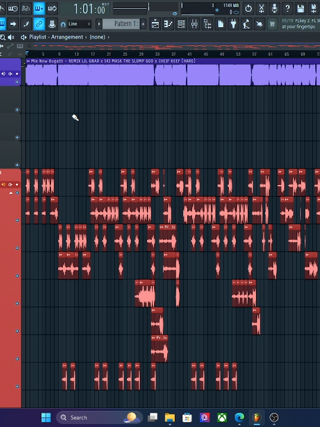Collapse the red group track triangle
This screenshot has height=427, width=320.
[11, 193]
